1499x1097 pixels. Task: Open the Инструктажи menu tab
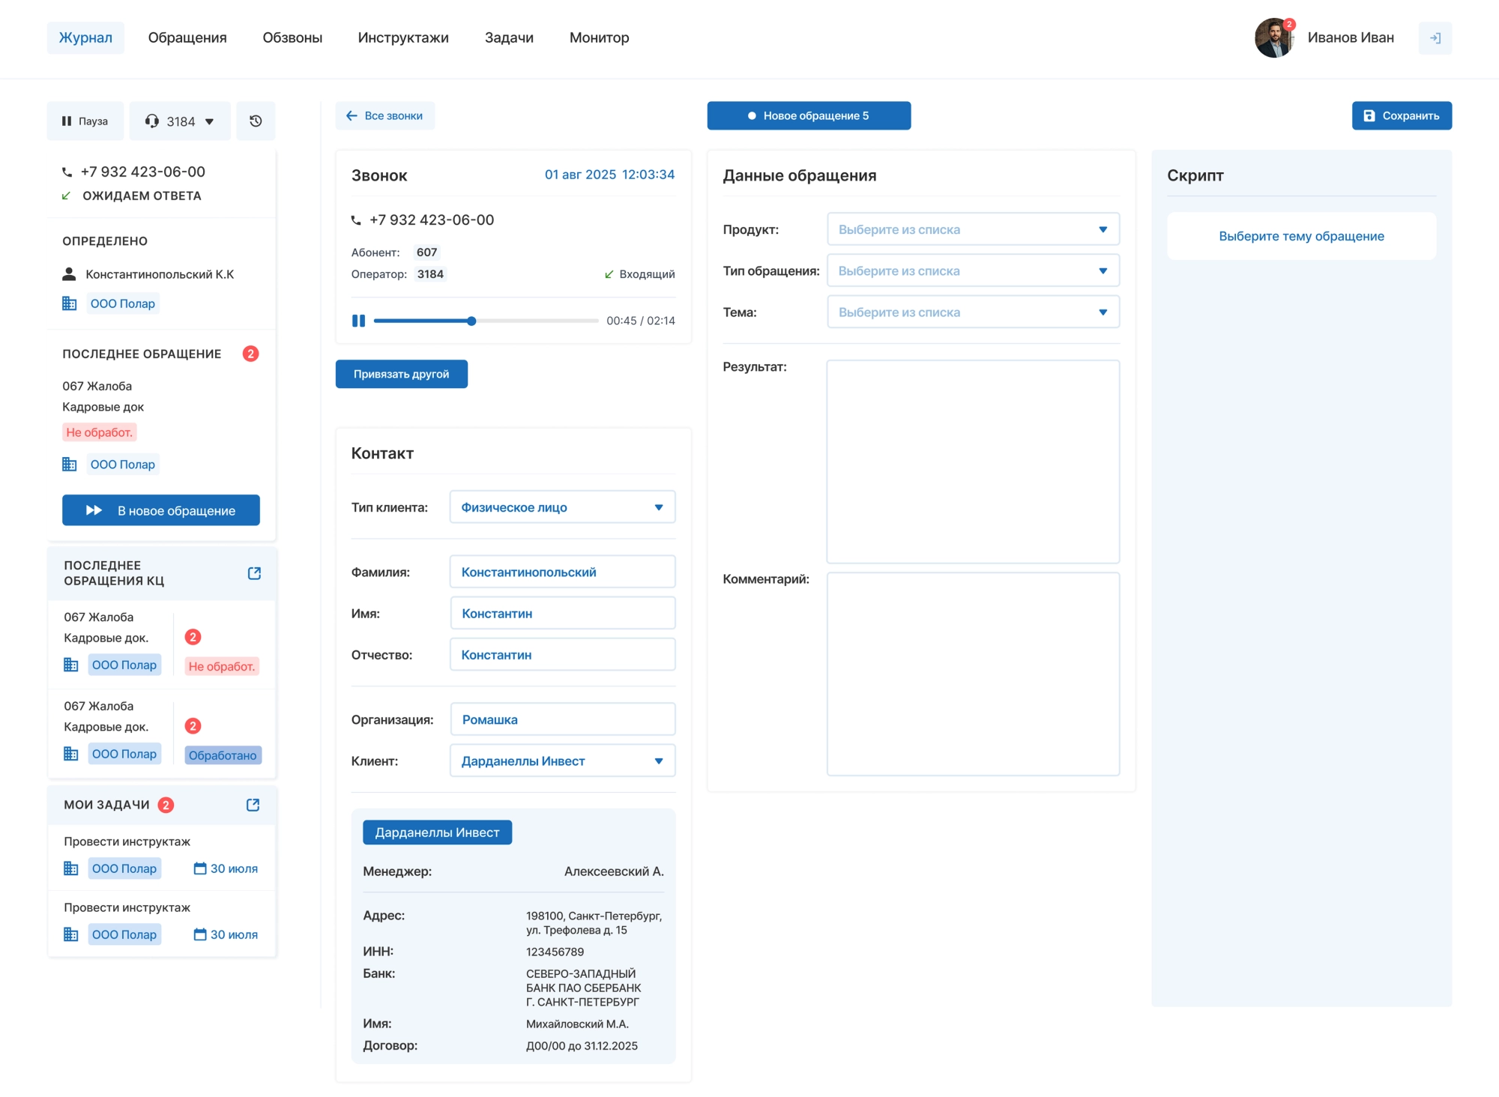pyautogui.click(x=403, y=38)
